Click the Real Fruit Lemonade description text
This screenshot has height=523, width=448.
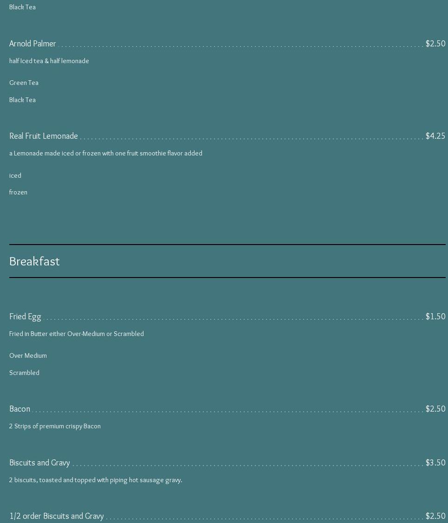point(105,153)
